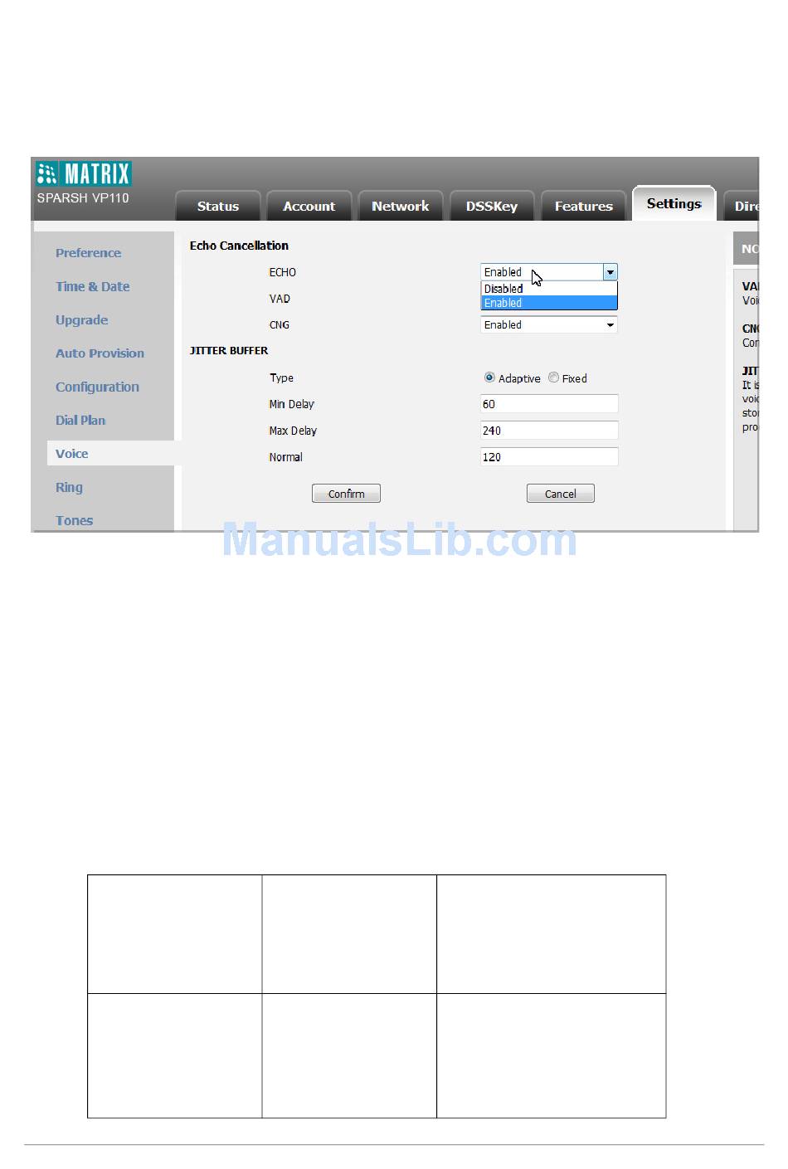Viewport: 788px width, 1169px height.
Task: Select Adaptive jitter buffer type
Action: click(489, 377)
